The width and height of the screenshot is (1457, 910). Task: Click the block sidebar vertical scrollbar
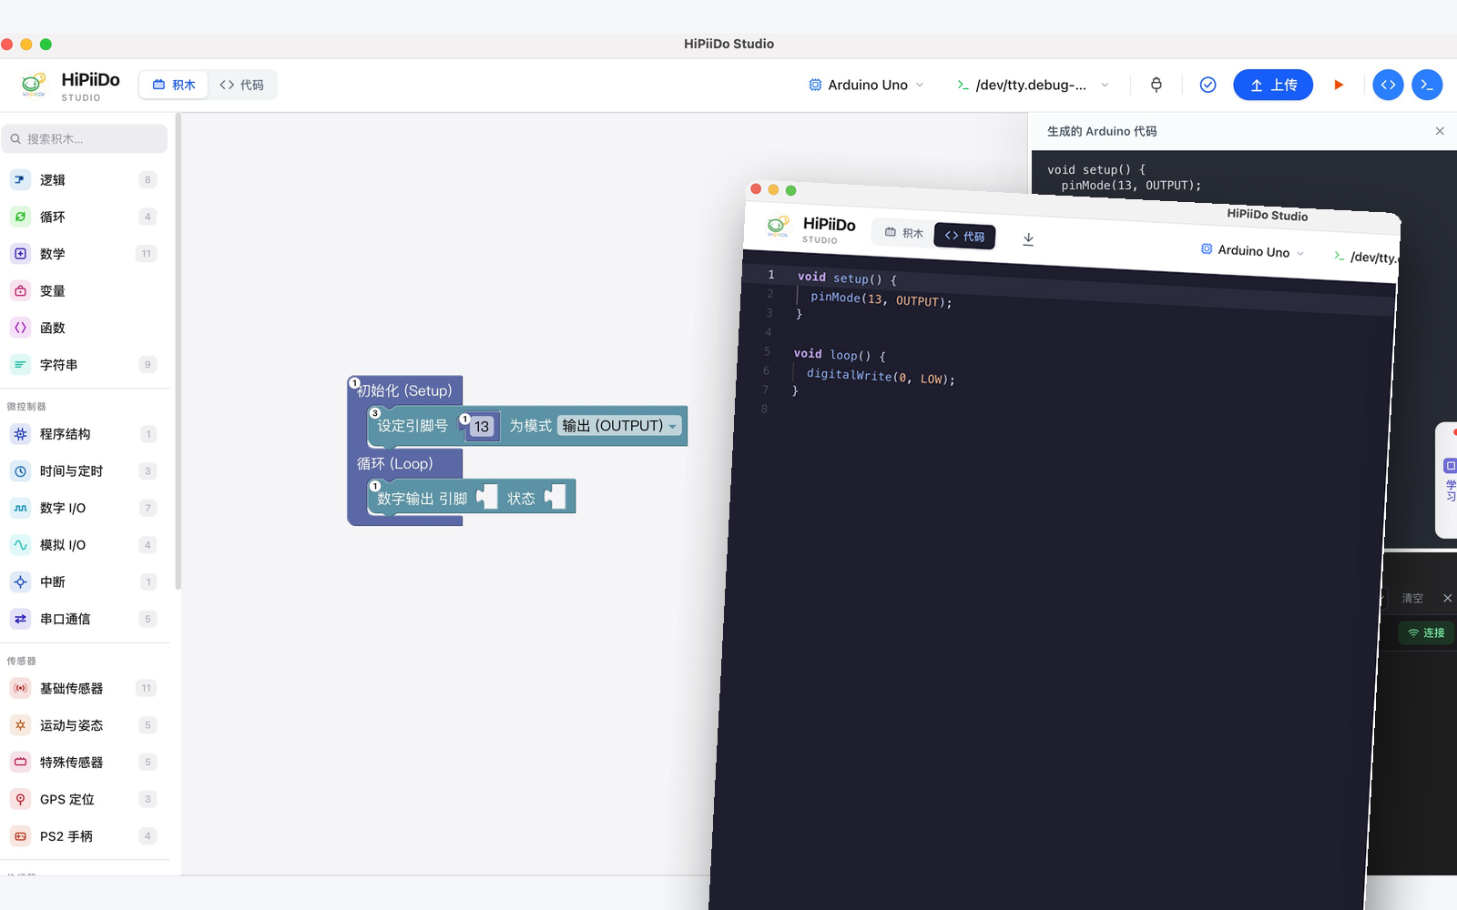tap(178, 351)
